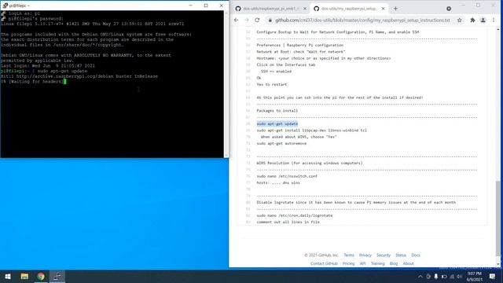Open the Chrome profile avatar
This screenshot has height=283, width=503.
483,20
